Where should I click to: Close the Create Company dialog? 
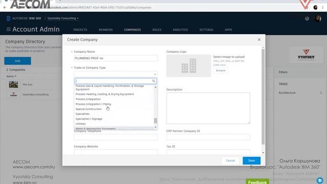pyautogui.click(x=259, y=40)
